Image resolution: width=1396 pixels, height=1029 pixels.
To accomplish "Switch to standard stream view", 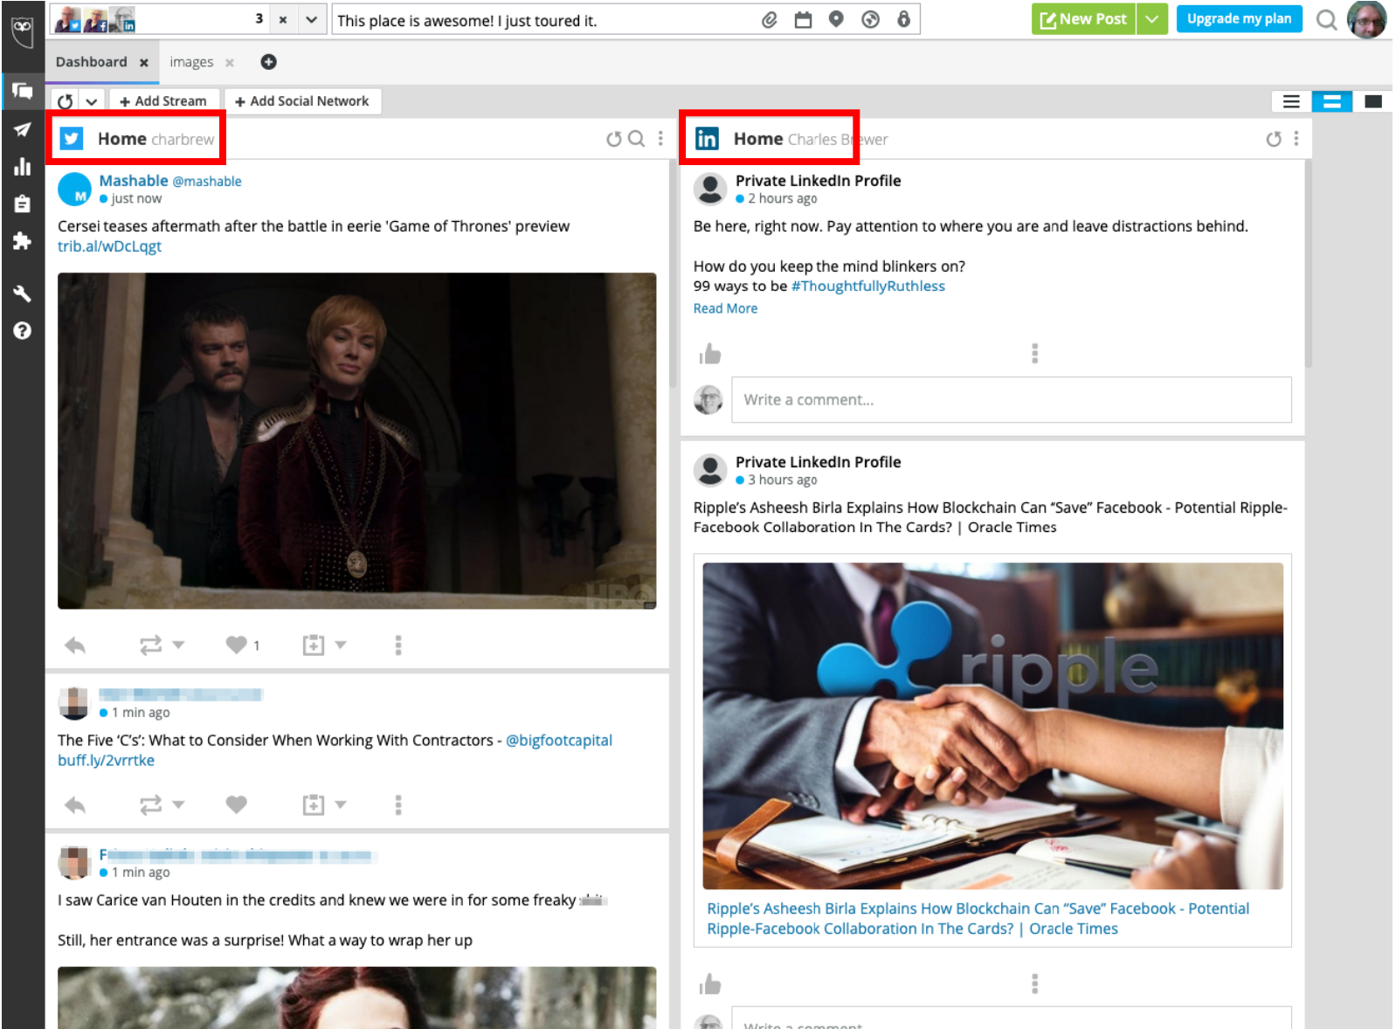I will click(1332, 102).
